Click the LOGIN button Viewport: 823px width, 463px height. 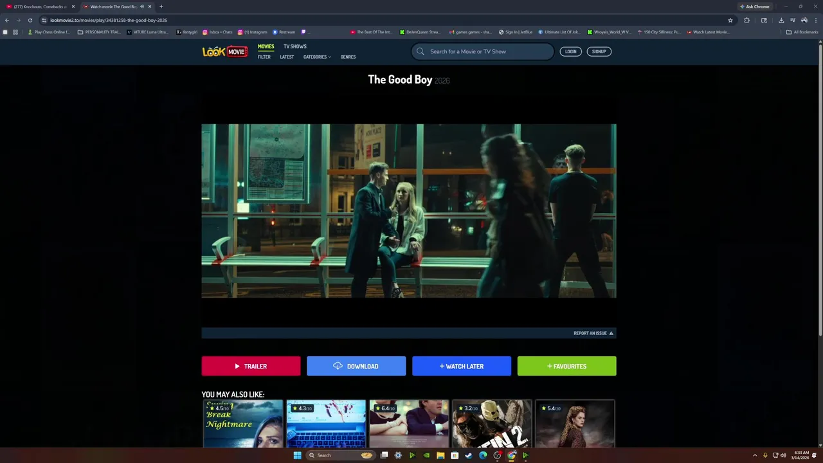[x=570, y=51]
